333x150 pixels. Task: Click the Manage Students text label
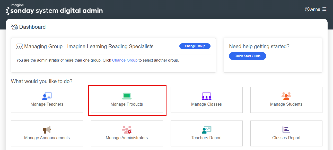[286, 104]
